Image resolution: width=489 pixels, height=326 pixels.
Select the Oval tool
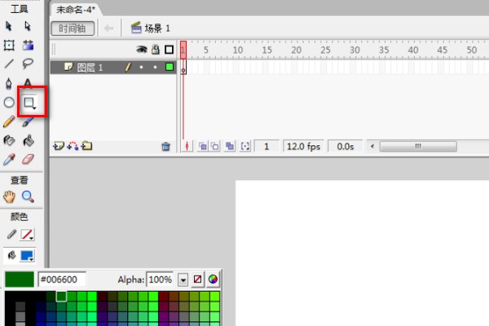(10, 104)
